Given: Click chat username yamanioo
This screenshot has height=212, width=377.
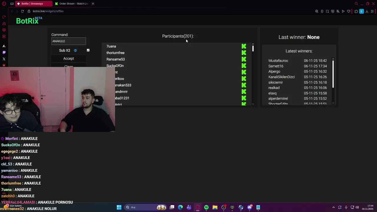Looking at the screenshot, I should click(x=9, y=170).
